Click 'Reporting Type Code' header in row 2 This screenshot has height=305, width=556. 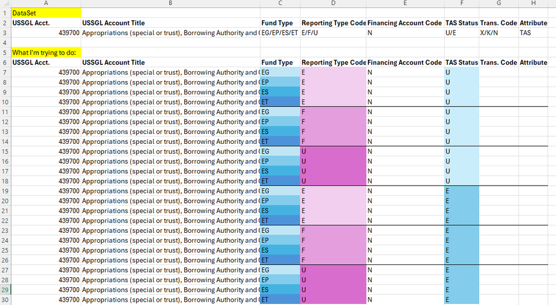[333, 23]
